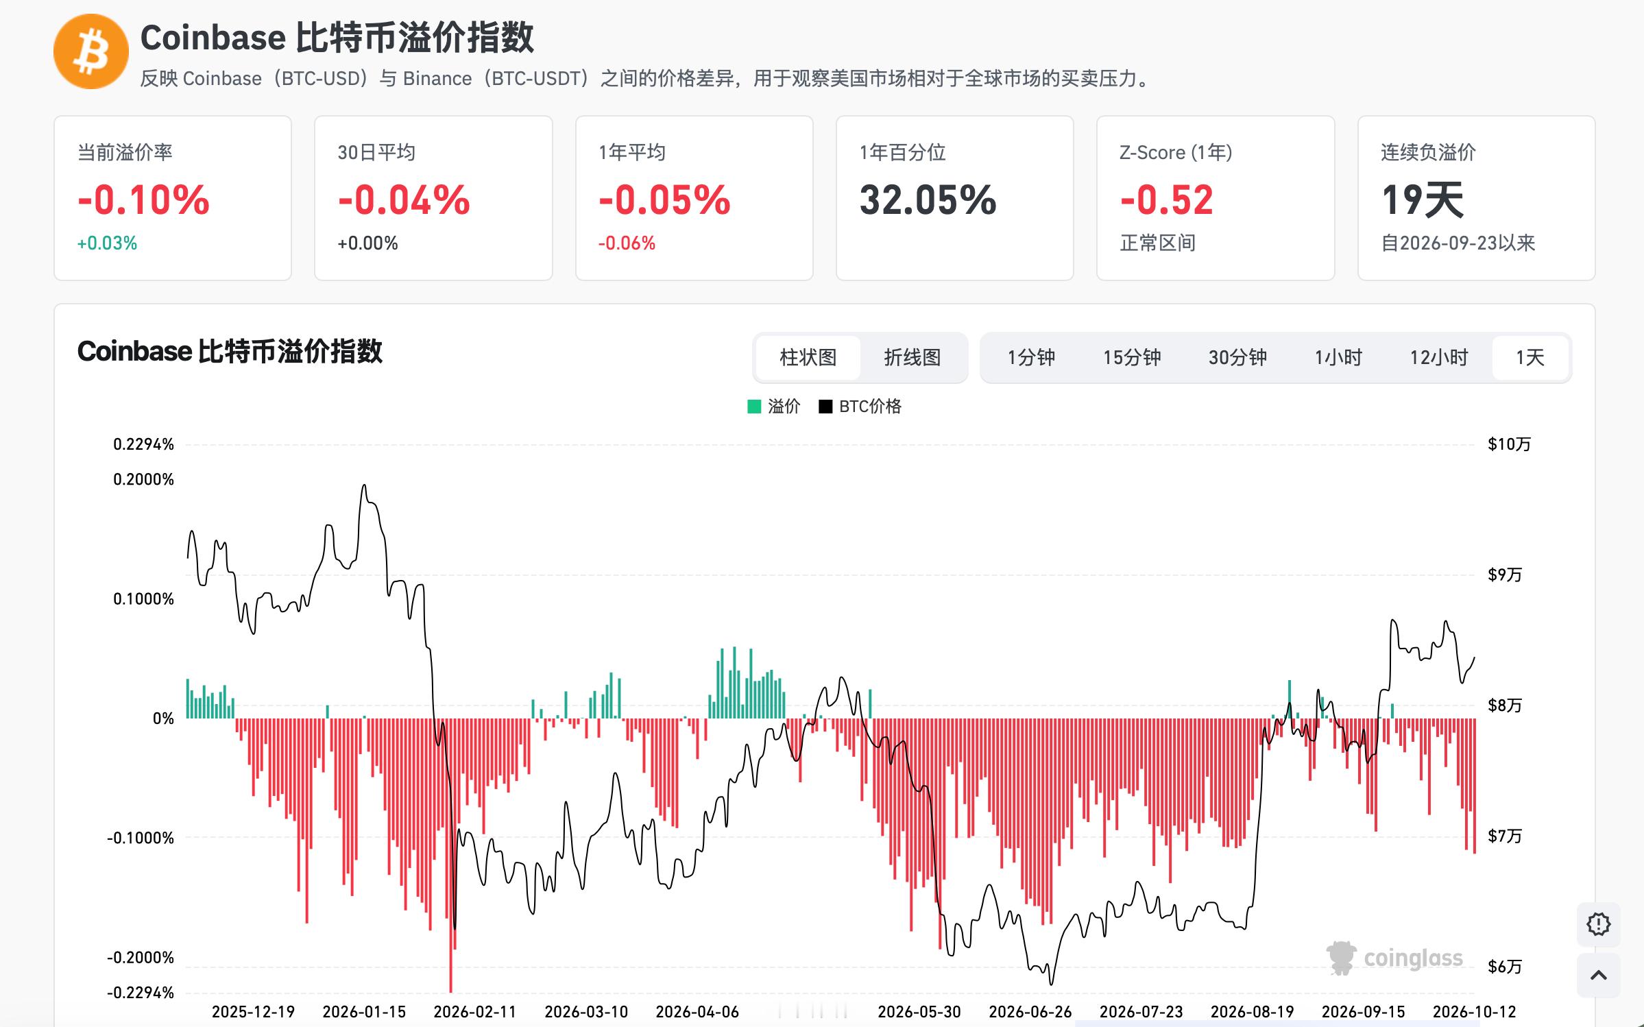This screenshot has width=1644, height=1027.
Task: Select the 1天 interval tab
Action: click(1530, 357)
